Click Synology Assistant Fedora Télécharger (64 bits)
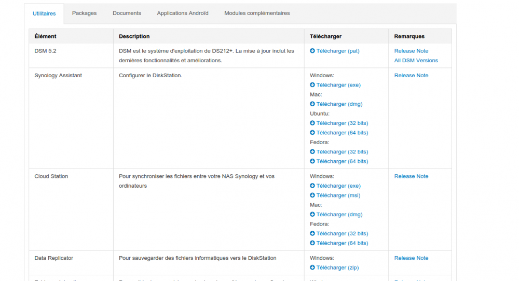The width and height of the screenshot is (519, 281). tap(342, 161)
